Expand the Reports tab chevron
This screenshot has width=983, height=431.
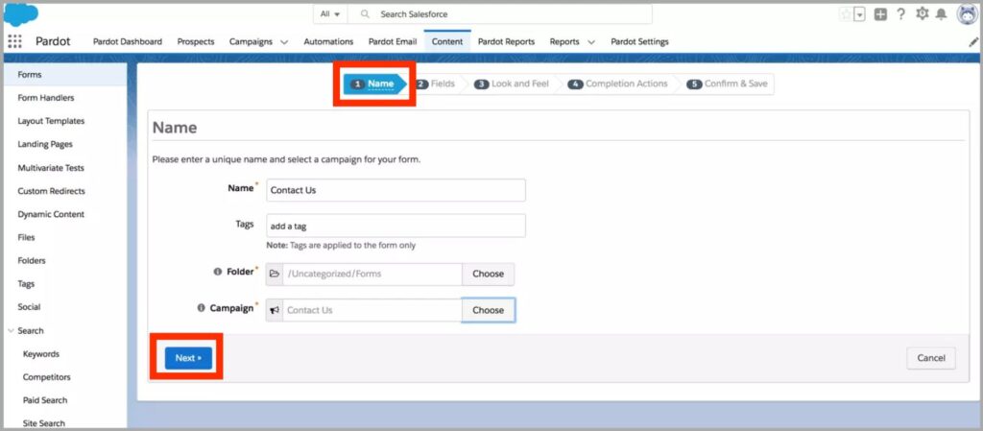point(591,42)
